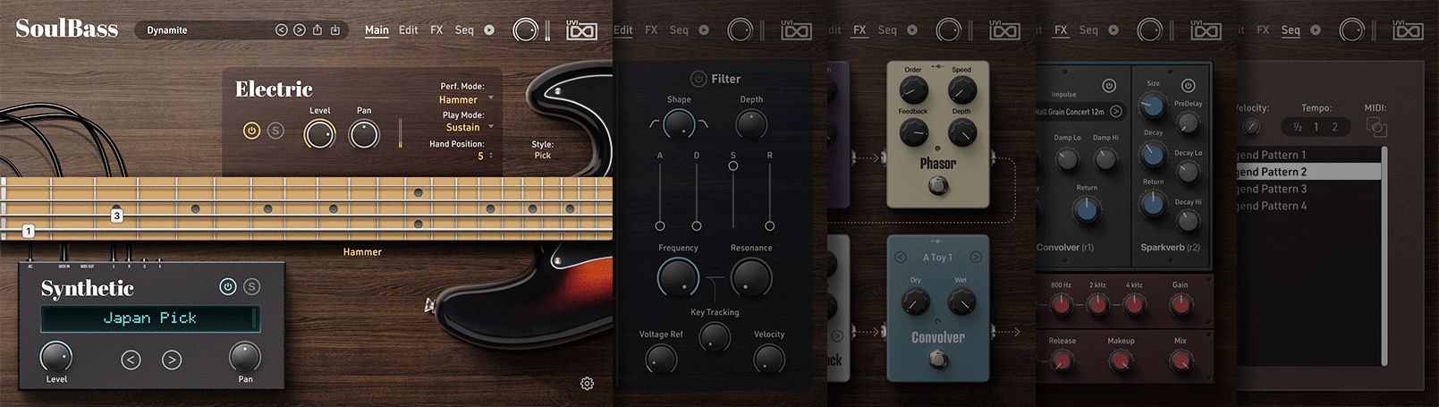The height and width of the screenshot is (407, 1439).
Task: Start sequencer playback next to the underlined Main tab
Action: point(489,30)
